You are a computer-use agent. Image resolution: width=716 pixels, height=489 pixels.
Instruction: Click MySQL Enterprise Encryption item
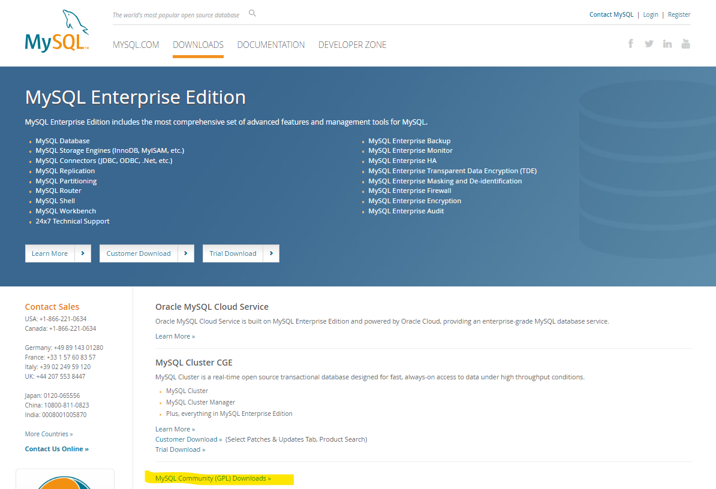point(415,201)
